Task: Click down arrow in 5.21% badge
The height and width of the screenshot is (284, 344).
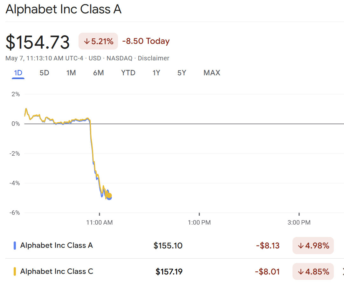Action: (x=86, y=41)
